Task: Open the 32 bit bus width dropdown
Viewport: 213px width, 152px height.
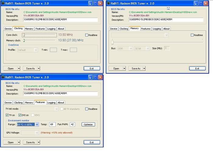Action: [148, 48]
